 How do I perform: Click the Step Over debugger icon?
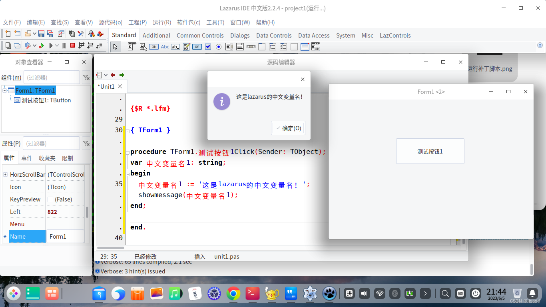tap(90, 46)
